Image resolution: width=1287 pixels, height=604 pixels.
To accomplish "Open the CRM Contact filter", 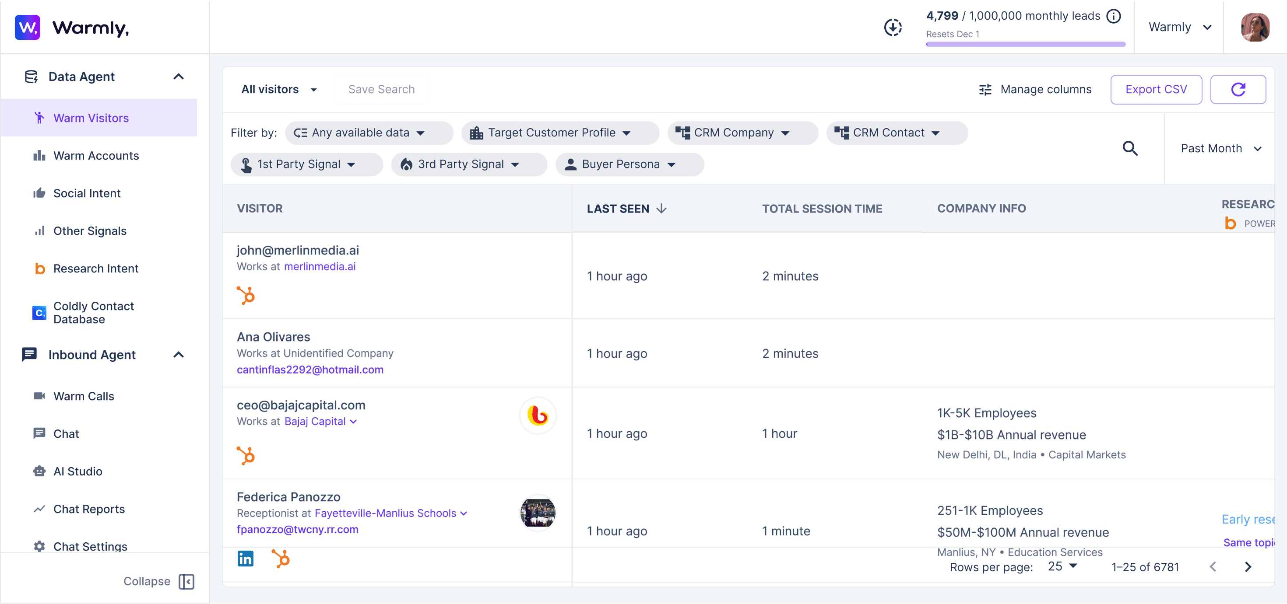I will (x=897, y=133).
